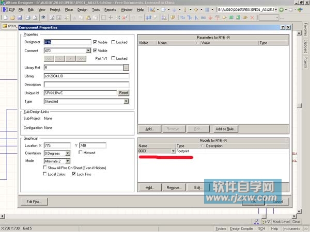Image resolution: width=310 pixels, height=232 pixels.
Task: Open the Edit menu
Action: pyautogui.click(x=30, y=10)
